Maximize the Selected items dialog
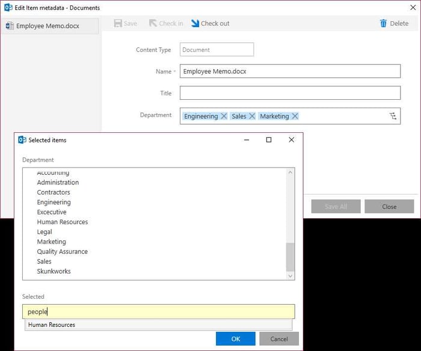The height and width of the screenshot is (351, 421). [268, 140]
